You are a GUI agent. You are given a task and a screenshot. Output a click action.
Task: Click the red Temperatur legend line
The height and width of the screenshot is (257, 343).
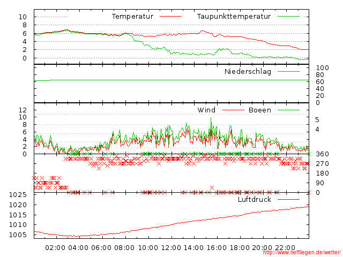pyautogui.click(x=170, y=17)
